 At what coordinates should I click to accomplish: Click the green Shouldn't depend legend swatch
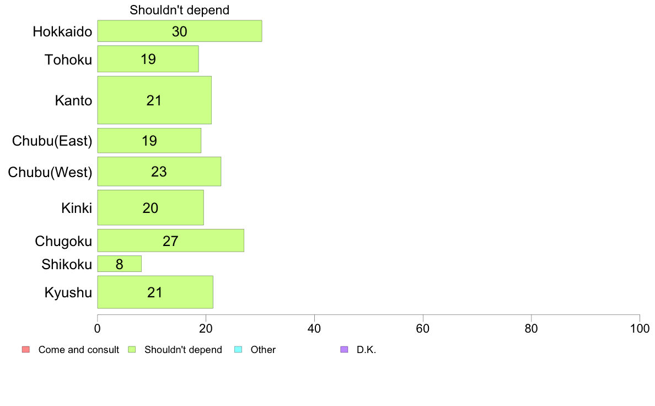coord(132,350)
